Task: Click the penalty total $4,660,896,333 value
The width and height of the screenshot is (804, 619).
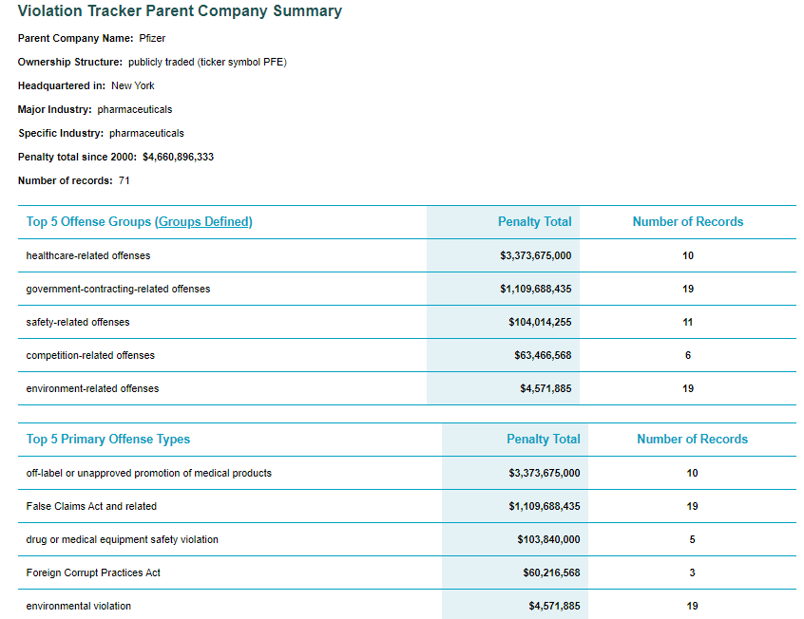Action: pyautogui.click(x=178, y=158)
